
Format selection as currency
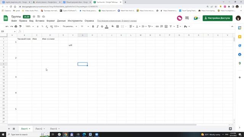(x=38, y=27)
